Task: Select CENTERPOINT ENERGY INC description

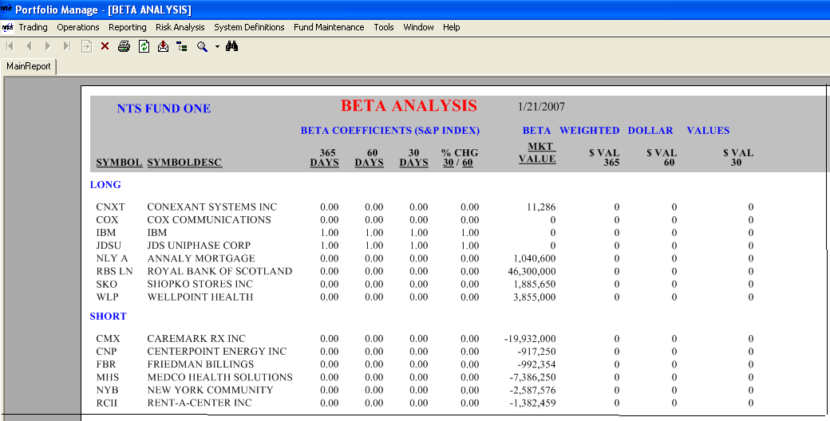Action: tap(217, 351)
